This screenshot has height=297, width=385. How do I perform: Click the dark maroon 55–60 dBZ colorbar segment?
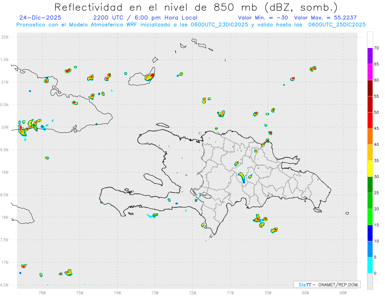pyautogui.click(x=370, y=88)
